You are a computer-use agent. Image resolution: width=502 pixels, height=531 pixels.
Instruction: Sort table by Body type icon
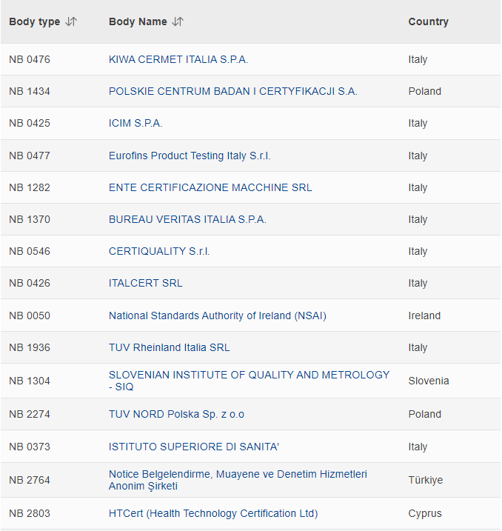[x=71, y=21]
